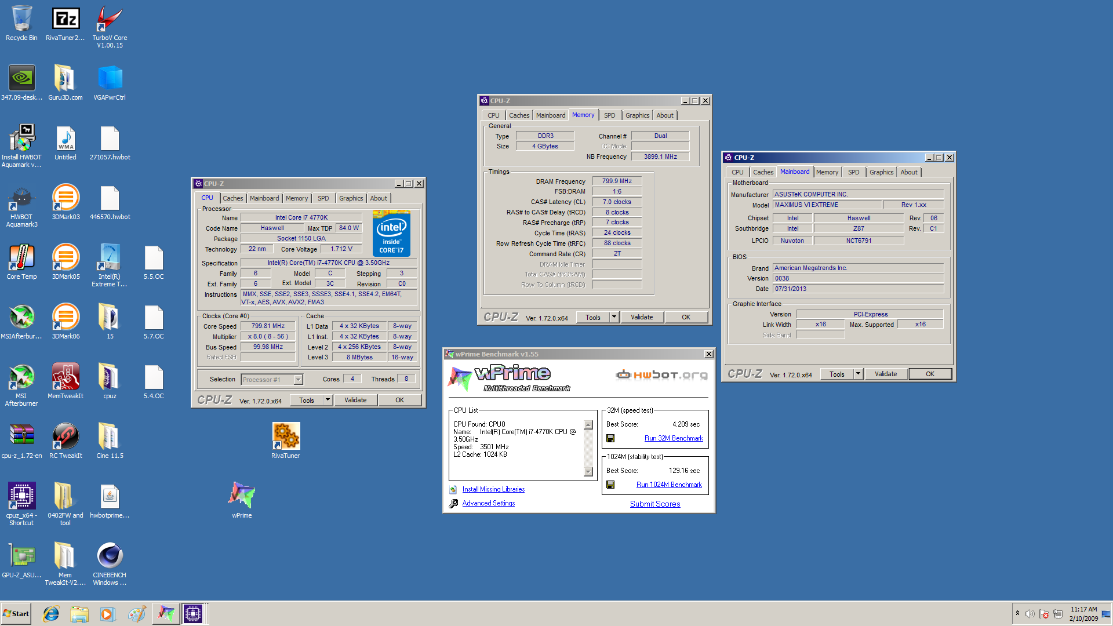This screenshot has width=1113, height=626.
Task: Click OK in the Memory window
Action: click(686, 317)
